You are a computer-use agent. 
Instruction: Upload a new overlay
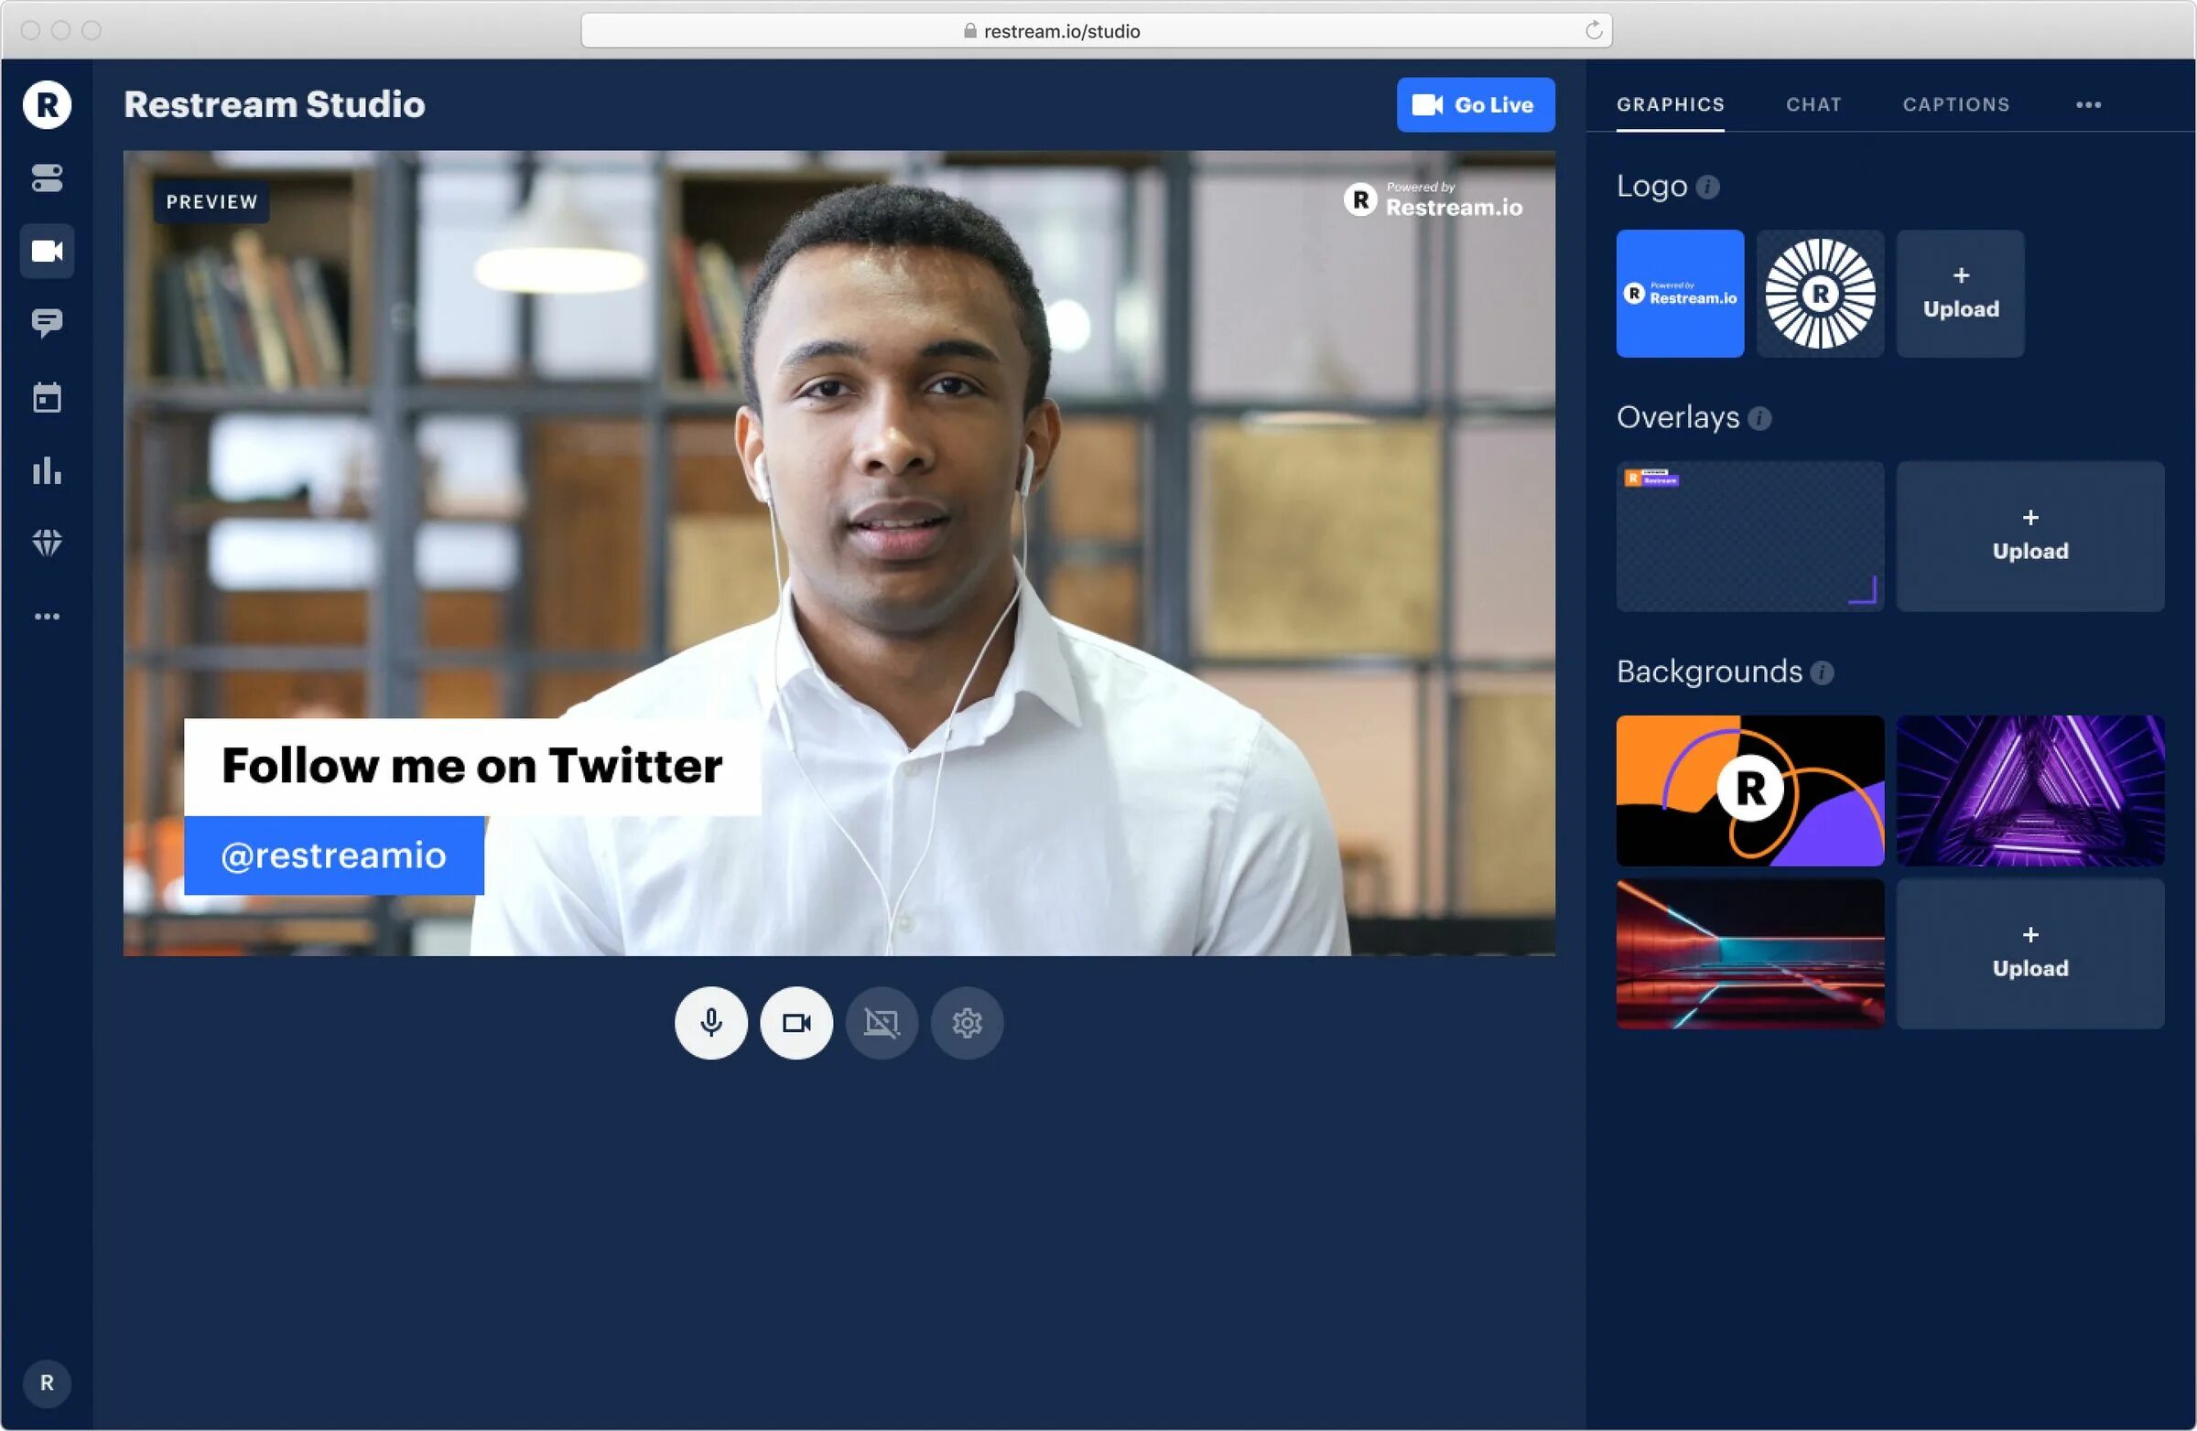point(2029,536)
